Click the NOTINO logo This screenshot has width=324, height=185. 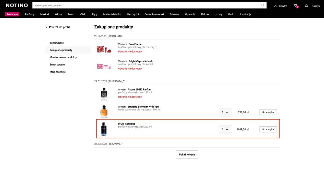tap(17, 6)
